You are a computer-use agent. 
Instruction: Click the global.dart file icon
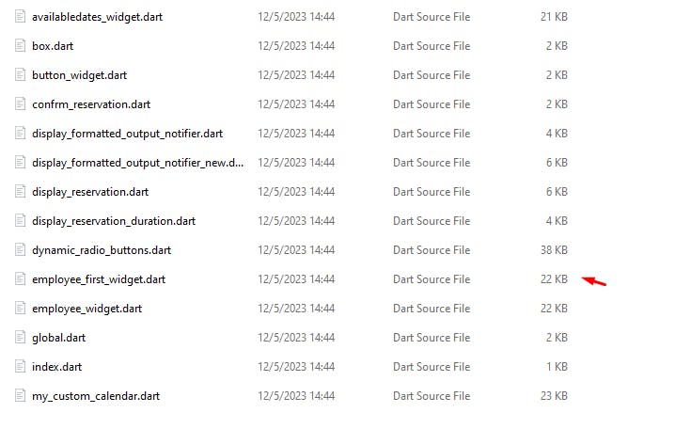[21, 337]
